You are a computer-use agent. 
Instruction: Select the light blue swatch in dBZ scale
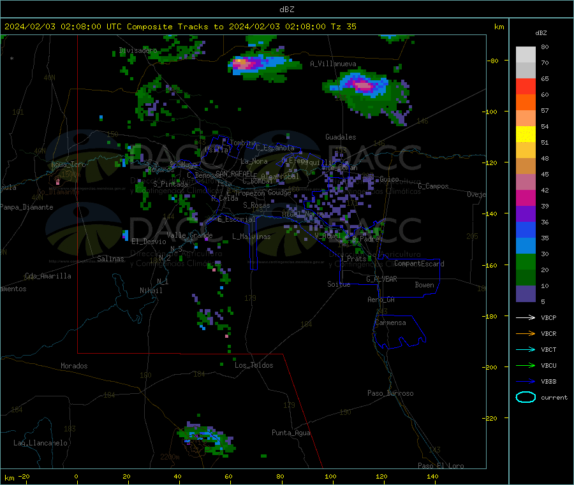pos(526,246)
